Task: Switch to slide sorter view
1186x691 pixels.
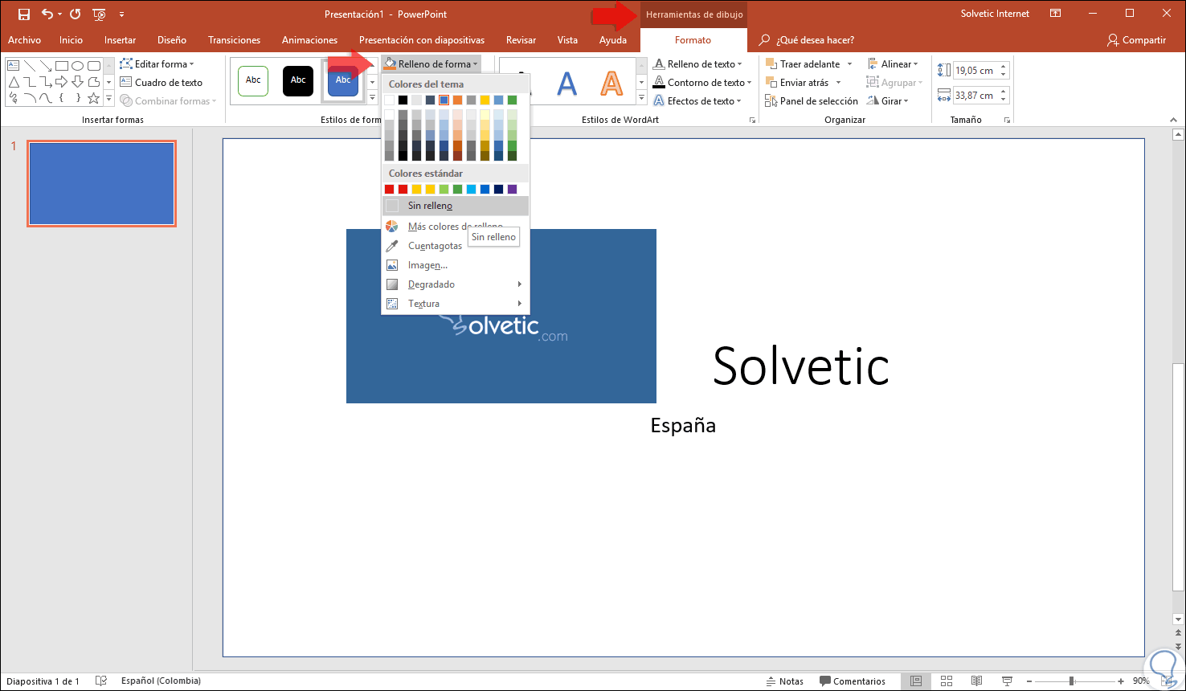Action: pos(947,681)
